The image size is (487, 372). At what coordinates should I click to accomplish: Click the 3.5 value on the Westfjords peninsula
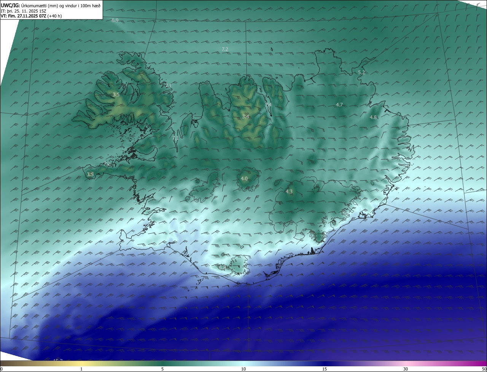click(x=116, y=94)
